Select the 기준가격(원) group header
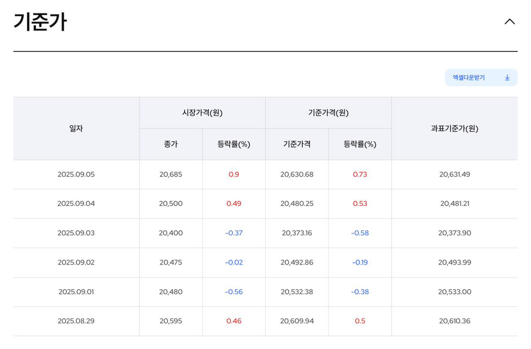Screen dimensions: 531x349 (328, 113)
